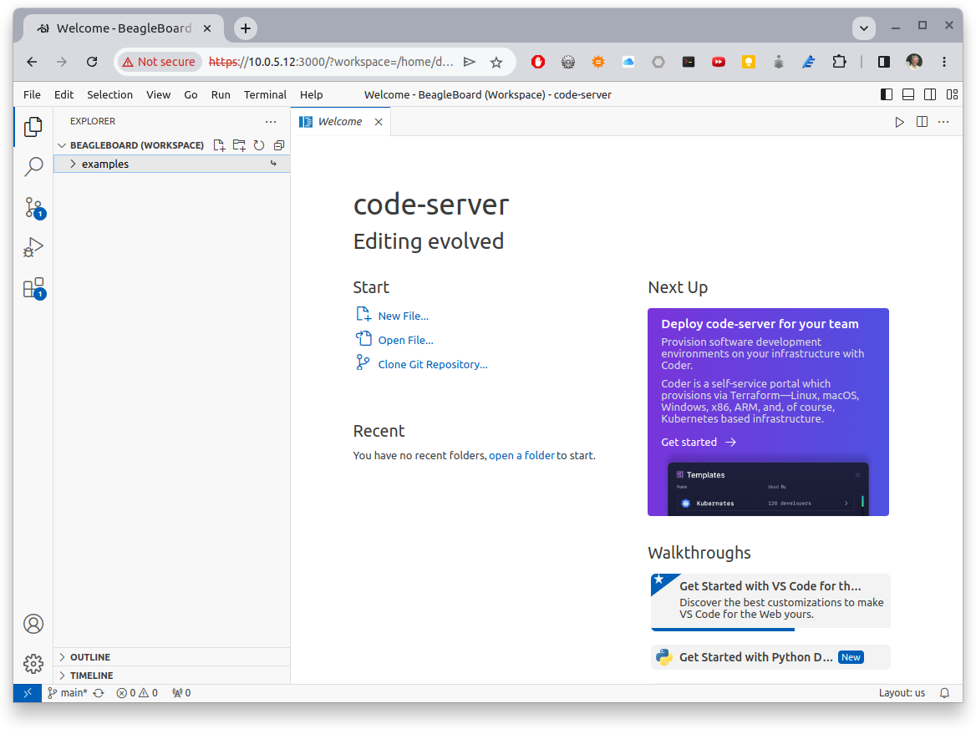Toggle the bottom panel visibility

click(x=908, y=95)
